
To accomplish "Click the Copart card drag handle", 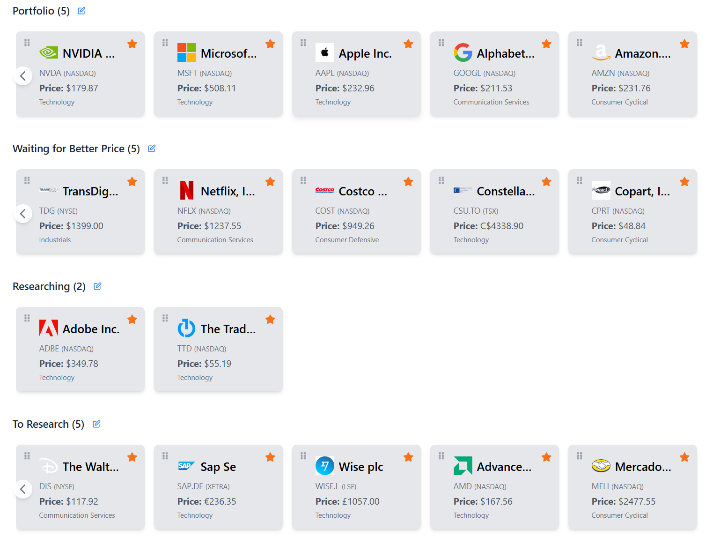I will tap(580, 180).
